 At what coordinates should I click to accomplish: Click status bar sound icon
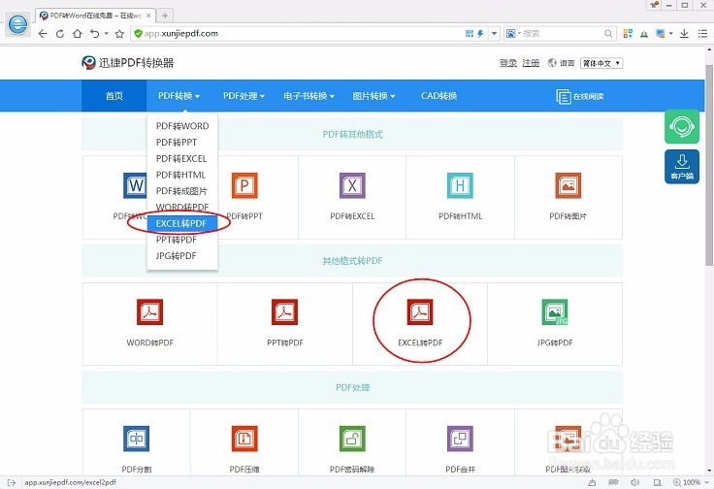(x=634, y=482)
